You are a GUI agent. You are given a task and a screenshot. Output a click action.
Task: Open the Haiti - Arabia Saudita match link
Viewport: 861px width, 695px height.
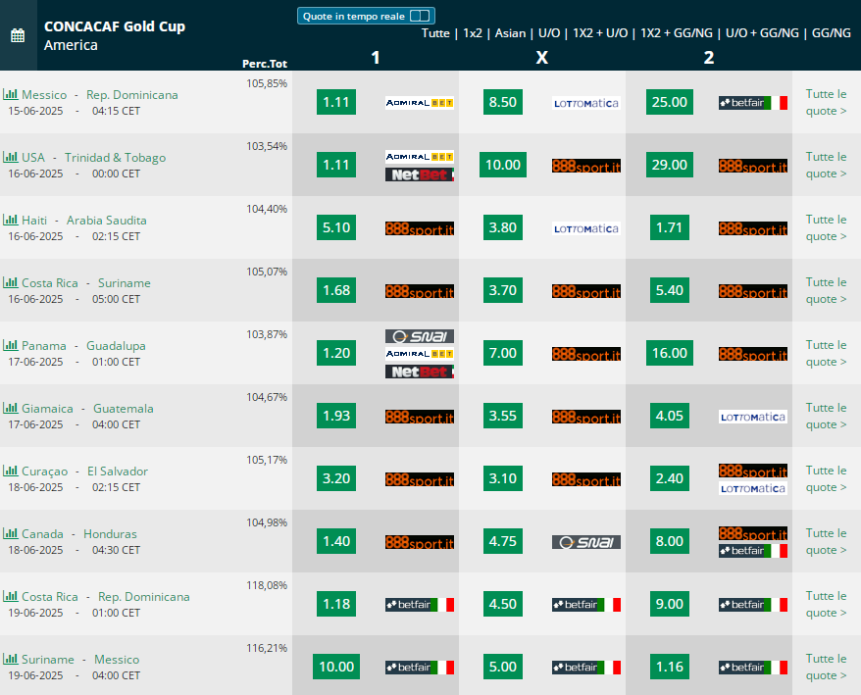click(84, 221)
